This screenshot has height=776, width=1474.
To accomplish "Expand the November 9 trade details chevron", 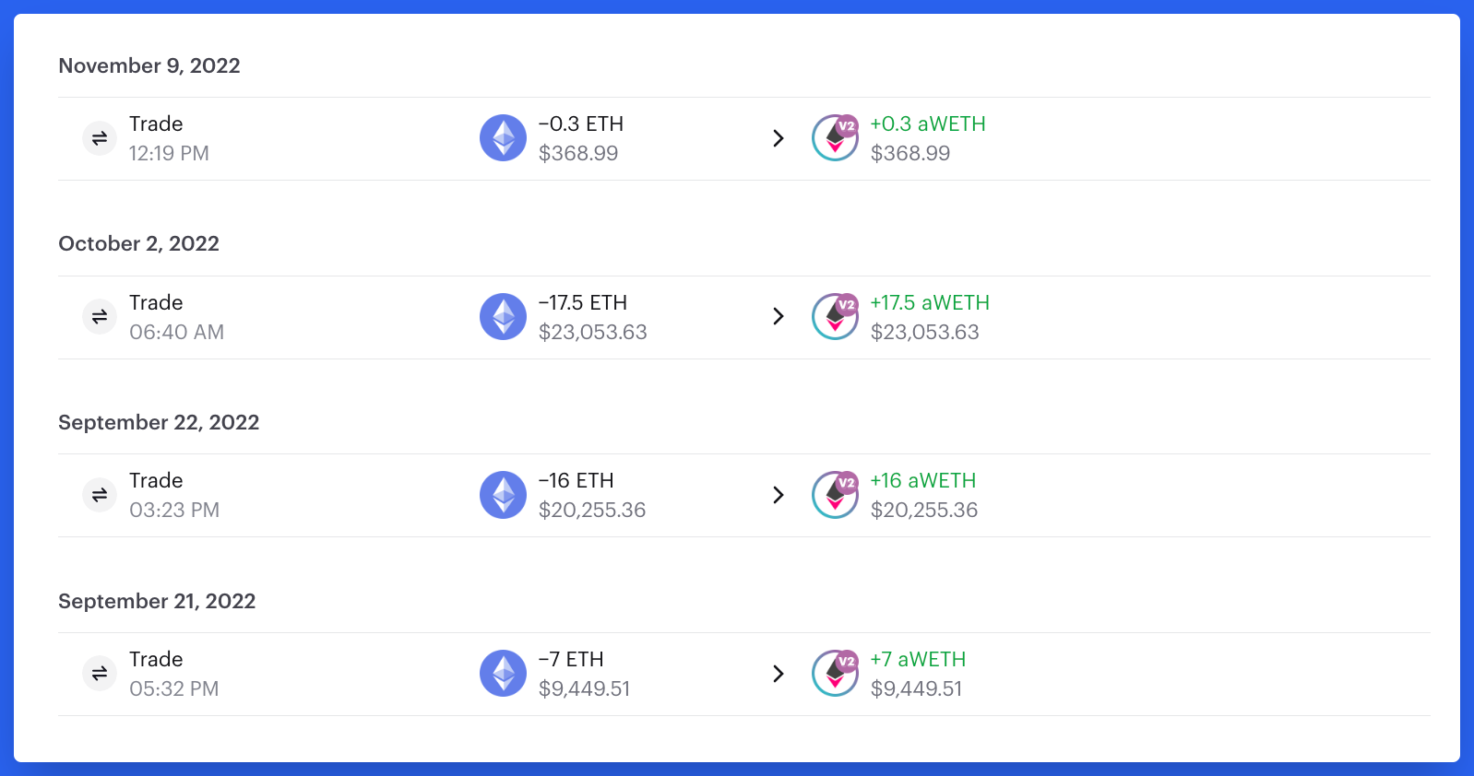I will click(779, 137).
